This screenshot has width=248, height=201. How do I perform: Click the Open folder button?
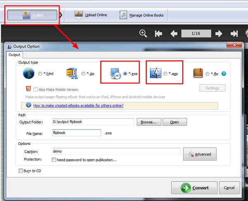pyautogui.click(x=174, y=122)
